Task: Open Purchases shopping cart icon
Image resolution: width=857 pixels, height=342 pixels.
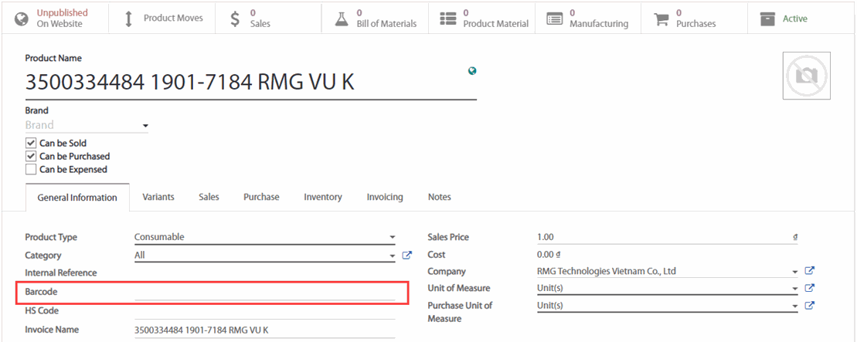Action: pyautogui.click(x=661, y=19)
